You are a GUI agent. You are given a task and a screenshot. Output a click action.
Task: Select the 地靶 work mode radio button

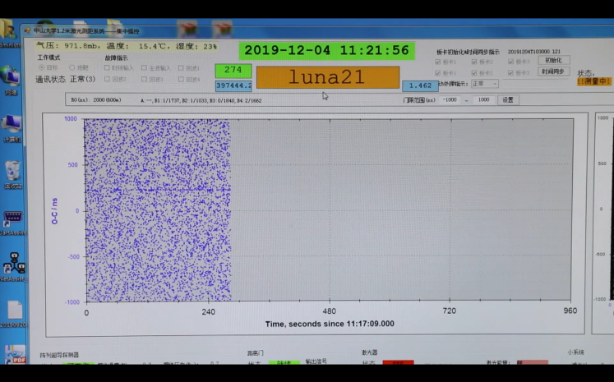[72, 67]
